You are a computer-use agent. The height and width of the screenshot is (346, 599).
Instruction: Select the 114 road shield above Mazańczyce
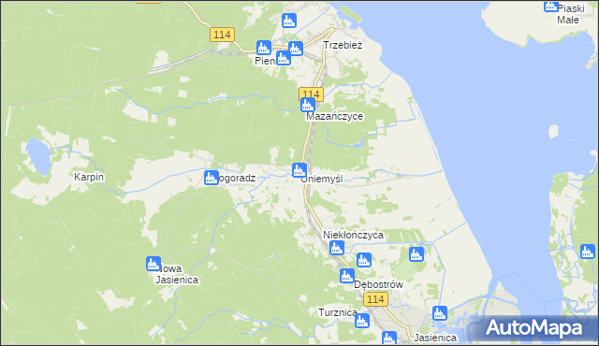[311, 94]
